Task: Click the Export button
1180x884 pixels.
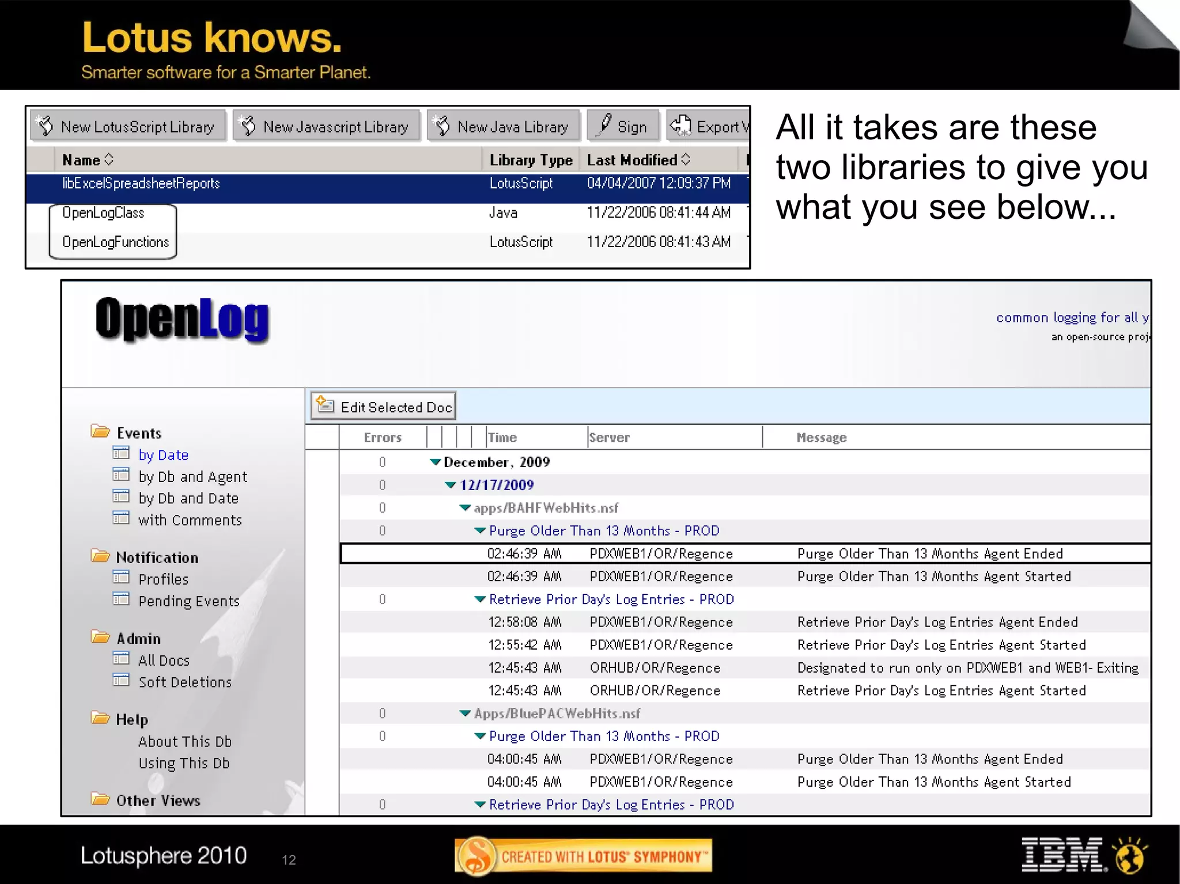Action: [x=708, y=126]
